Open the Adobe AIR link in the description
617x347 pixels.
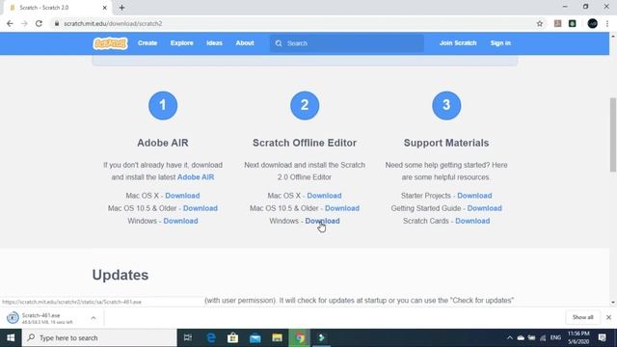pyautogui.click(x=196, y=177)
